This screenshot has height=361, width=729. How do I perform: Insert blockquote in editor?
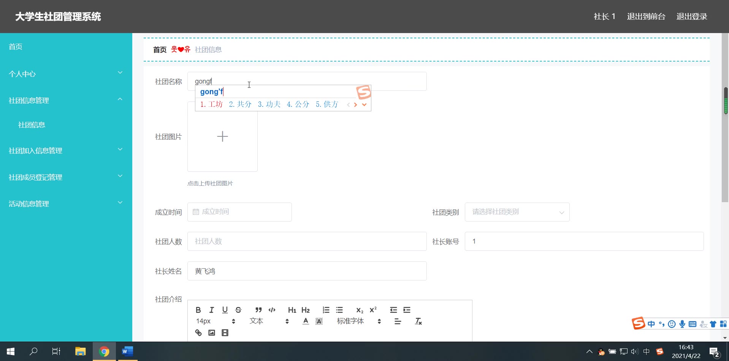click(x=258, y=310)
